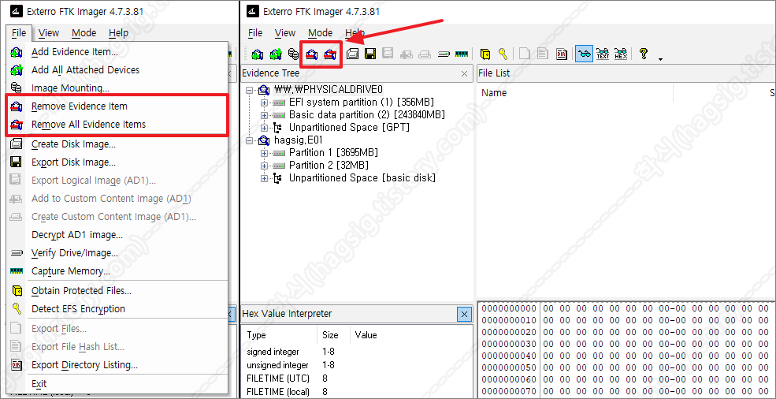Click the Export Logical Image (AD1) toolbar icon
Screen dimensions: 776x399
[388, 54]
